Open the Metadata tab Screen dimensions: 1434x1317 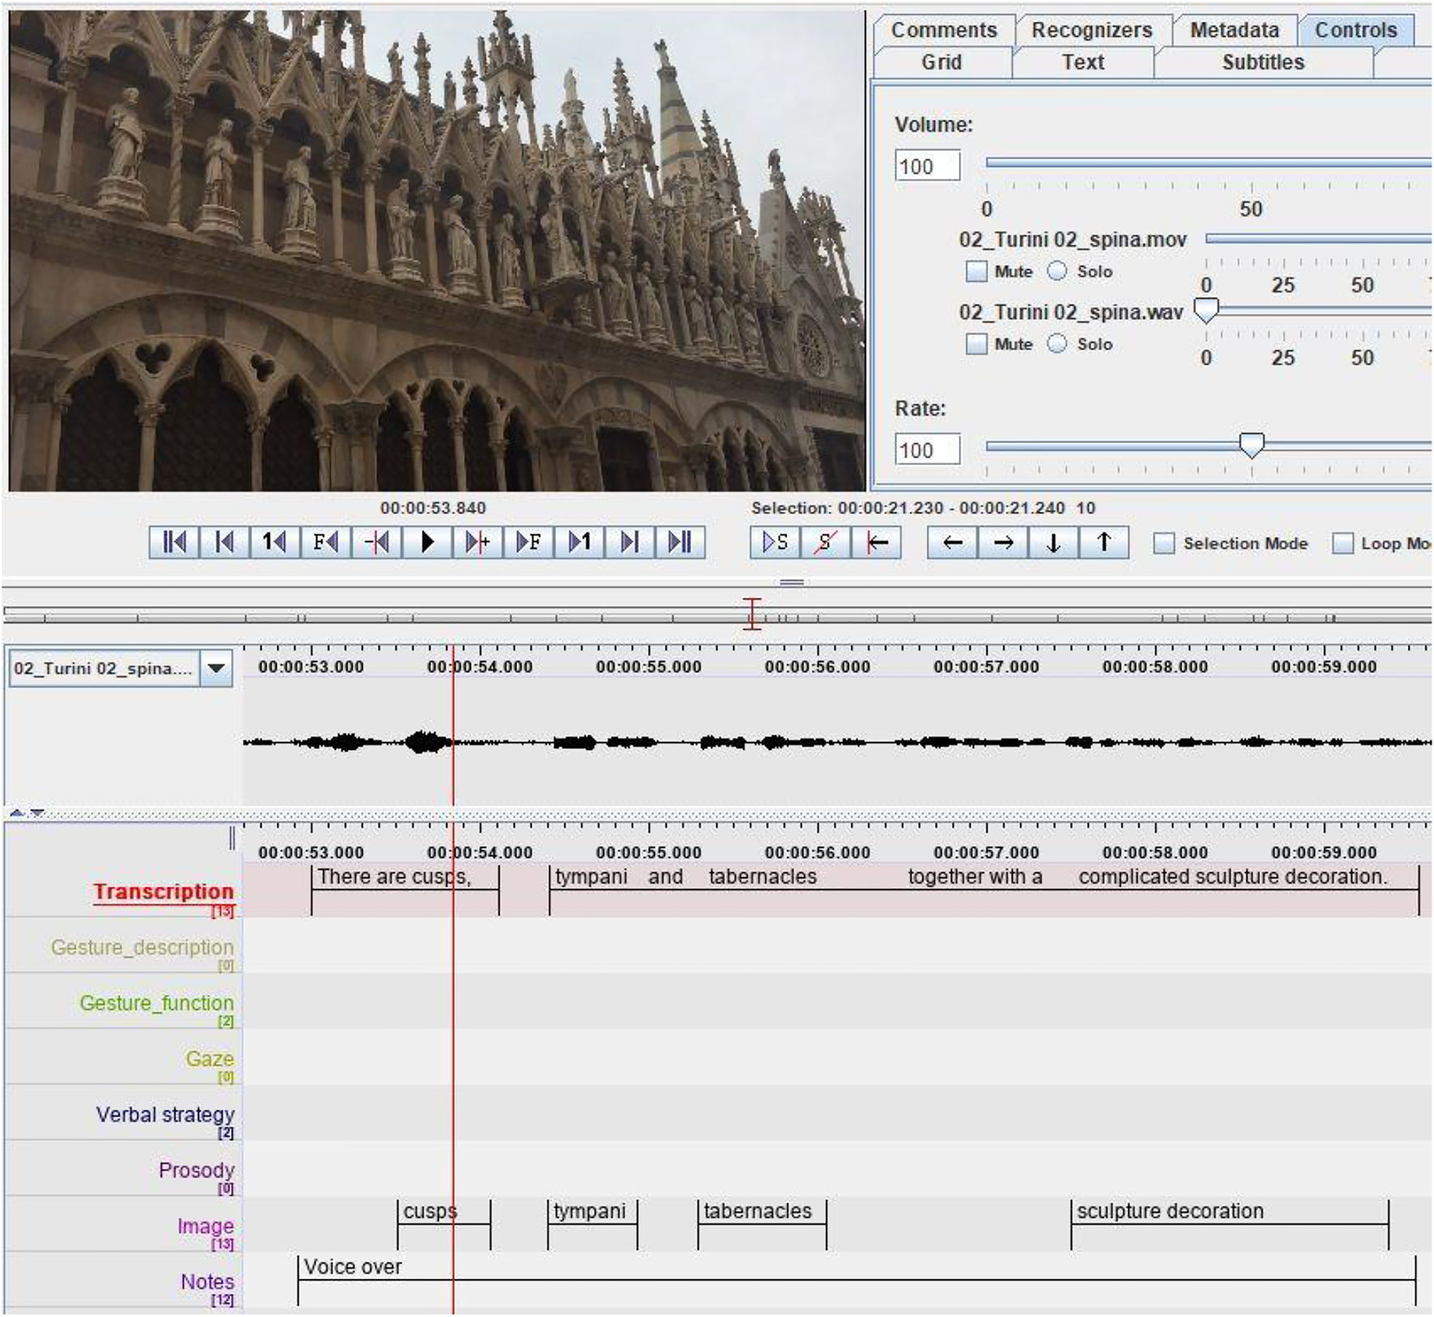(1234, 30)
